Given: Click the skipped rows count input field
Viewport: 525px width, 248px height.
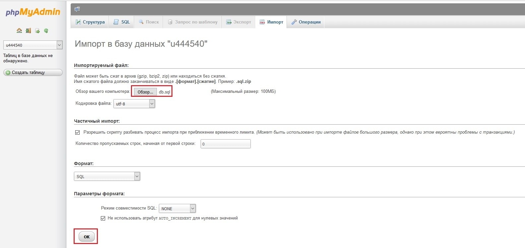Looking at the screenshot, I should tap(226, 144).
